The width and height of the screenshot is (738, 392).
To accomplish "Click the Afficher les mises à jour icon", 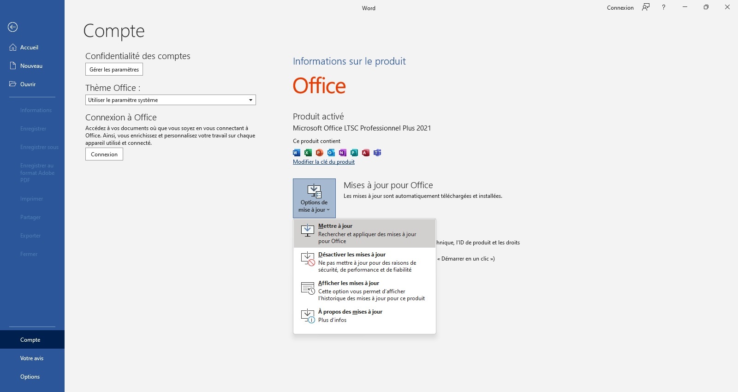I will tap(308, 288).
